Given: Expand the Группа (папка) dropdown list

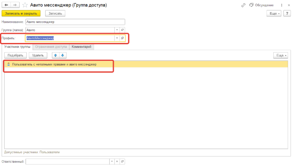Looking at the screenshot, I should click(x=116, y=30).
